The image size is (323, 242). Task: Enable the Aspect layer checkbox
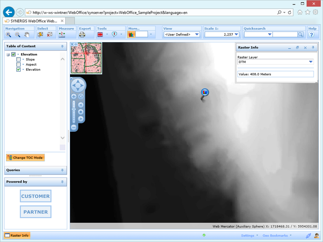[x=19, y=64]
